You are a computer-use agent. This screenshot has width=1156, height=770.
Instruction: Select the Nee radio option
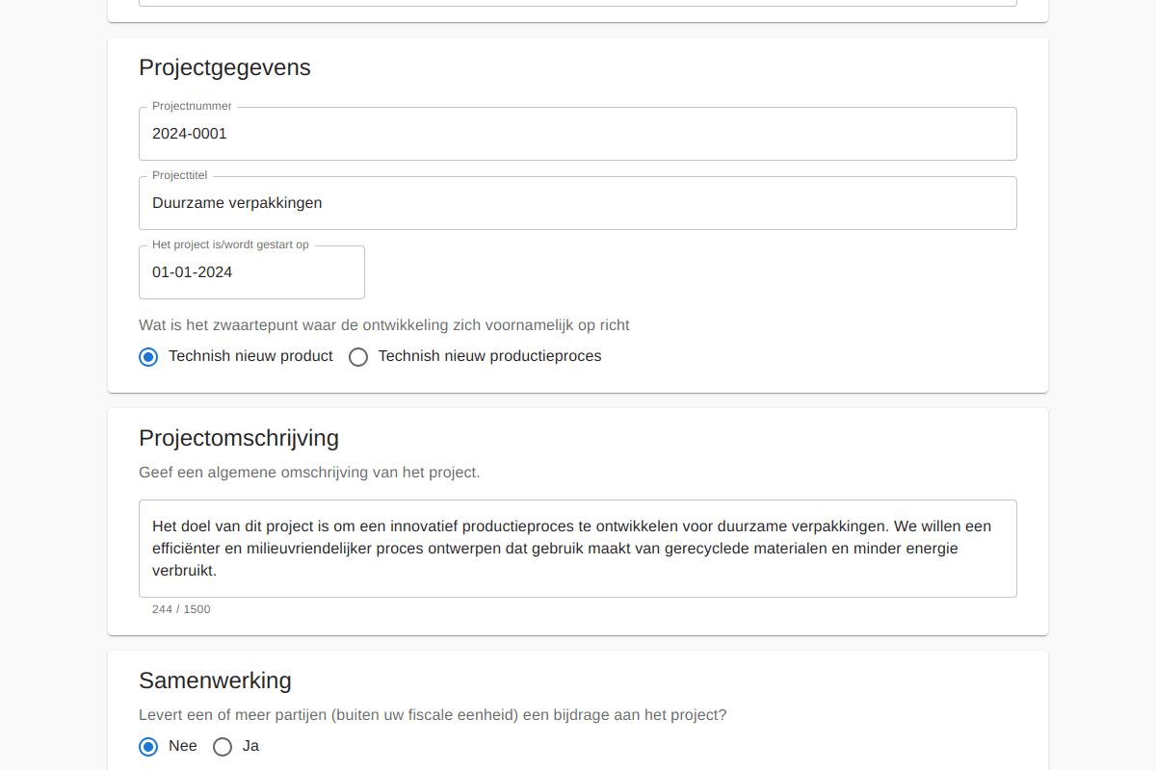click(x=148, y=747)
